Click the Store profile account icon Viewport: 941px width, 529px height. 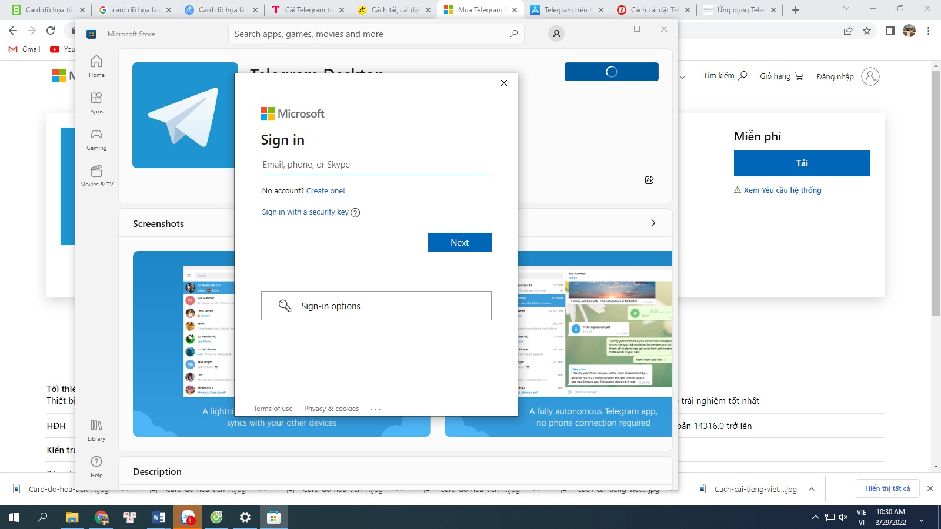[556, 34]
